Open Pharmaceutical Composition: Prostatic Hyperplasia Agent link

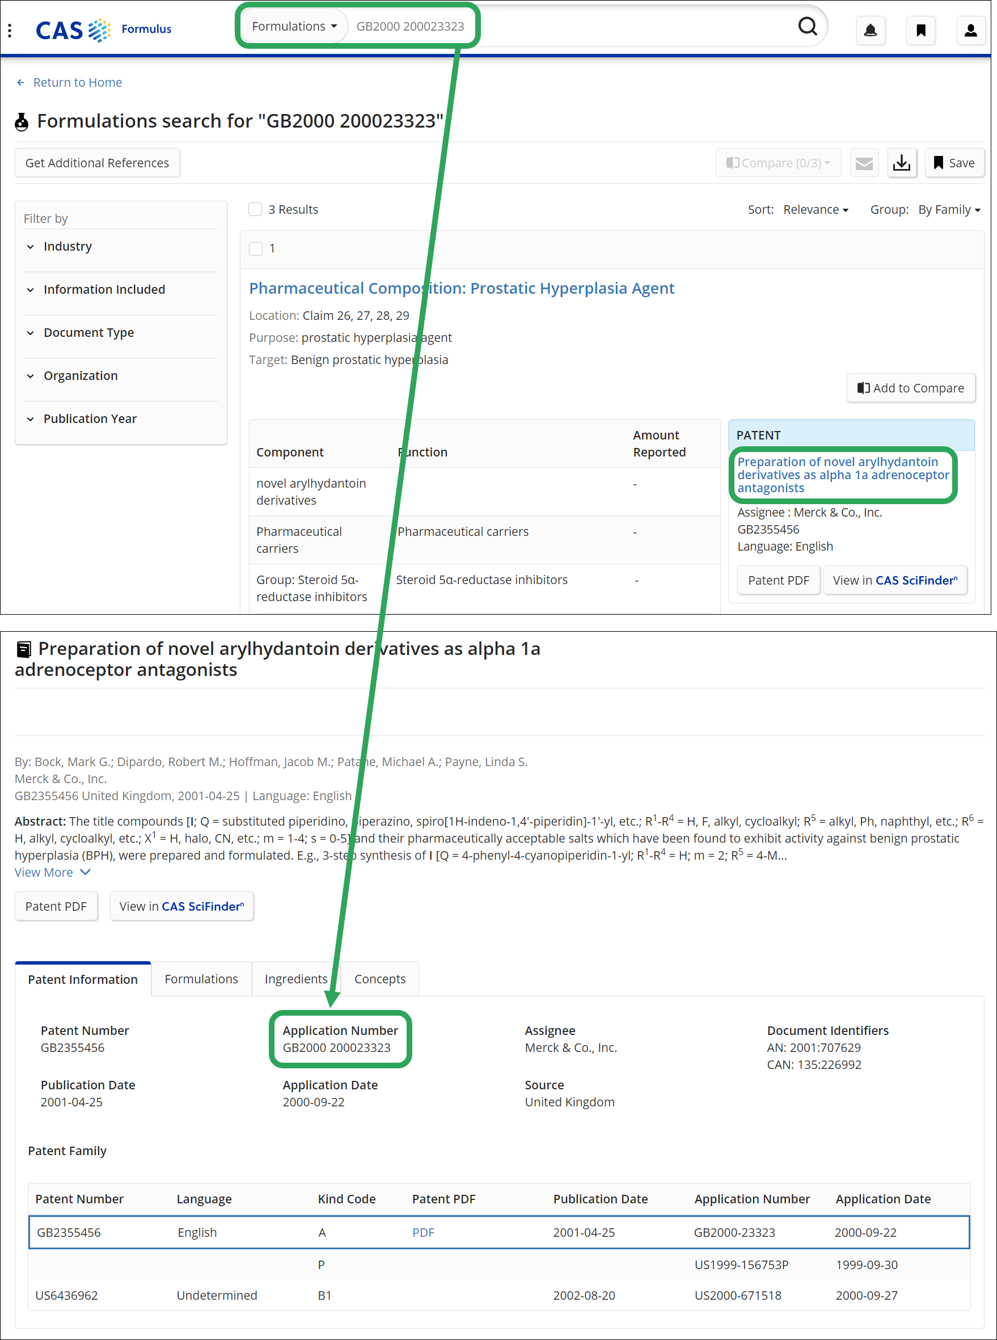[x=462, y=289]
